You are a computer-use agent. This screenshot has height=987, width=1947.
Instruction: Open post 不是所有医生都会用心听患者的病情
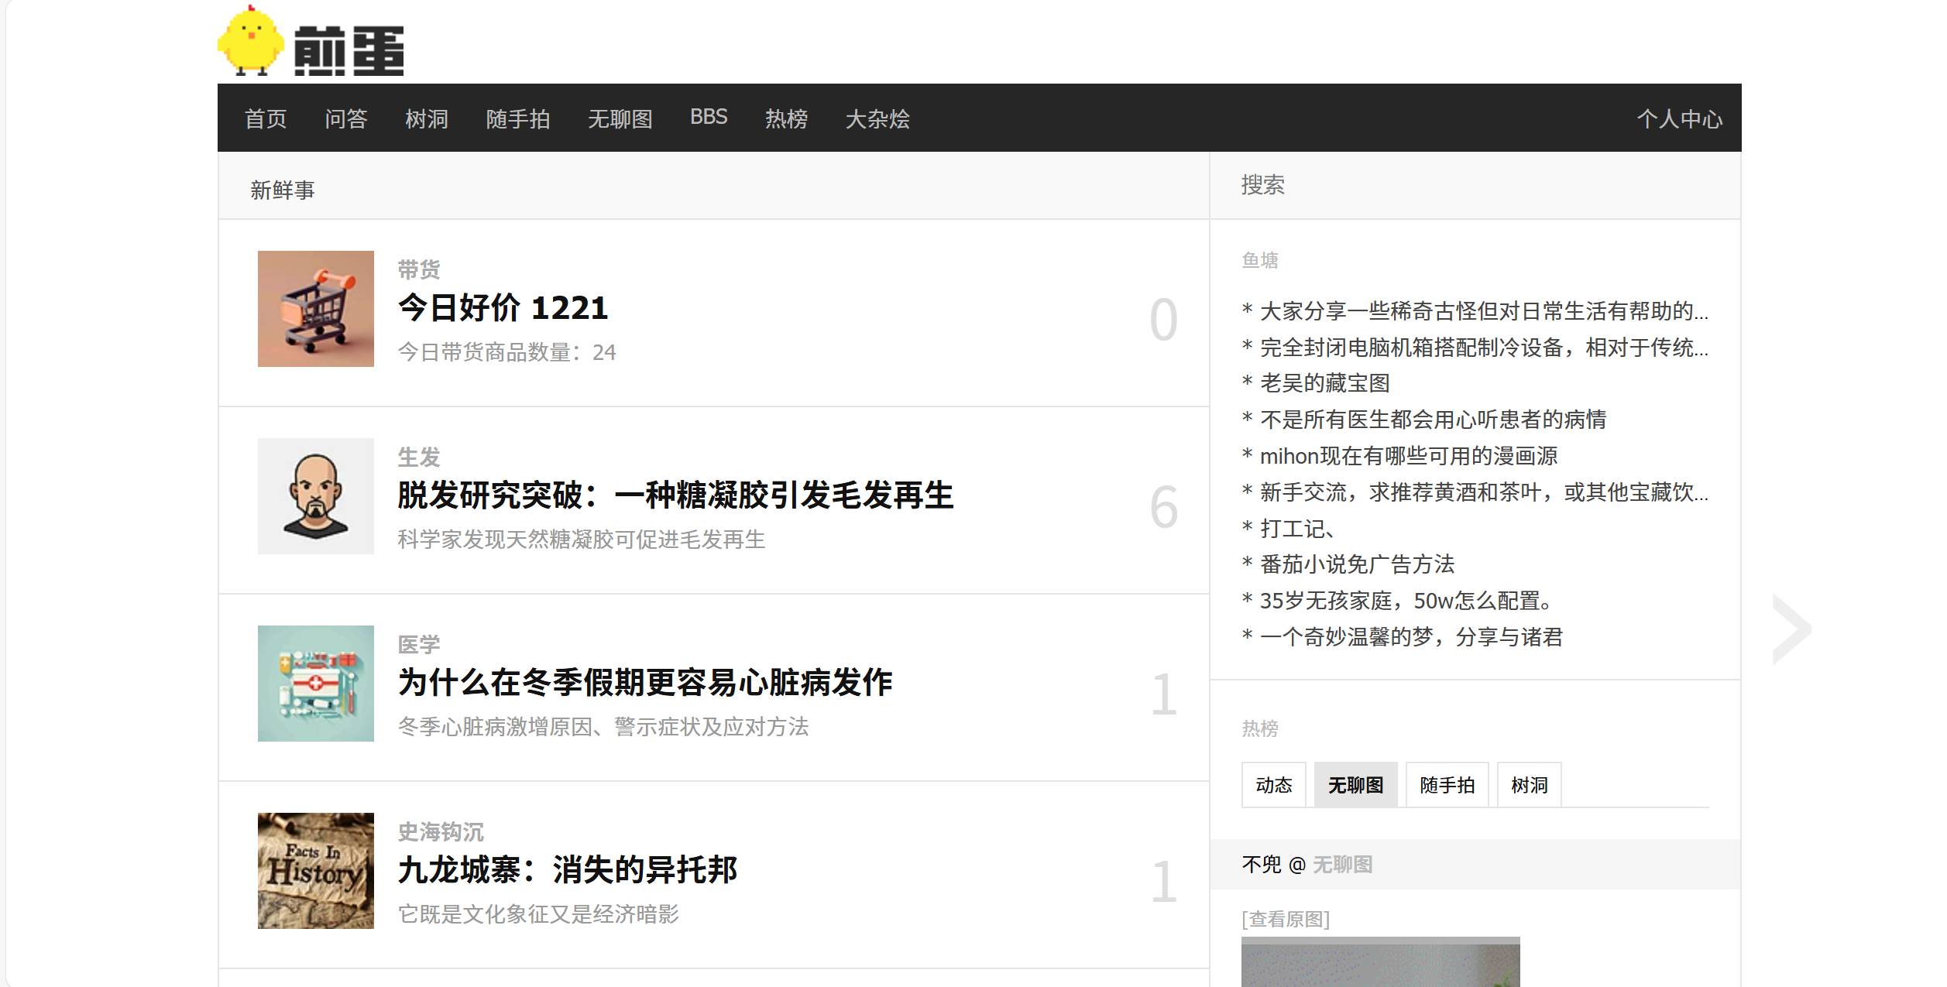(1433, 420)
